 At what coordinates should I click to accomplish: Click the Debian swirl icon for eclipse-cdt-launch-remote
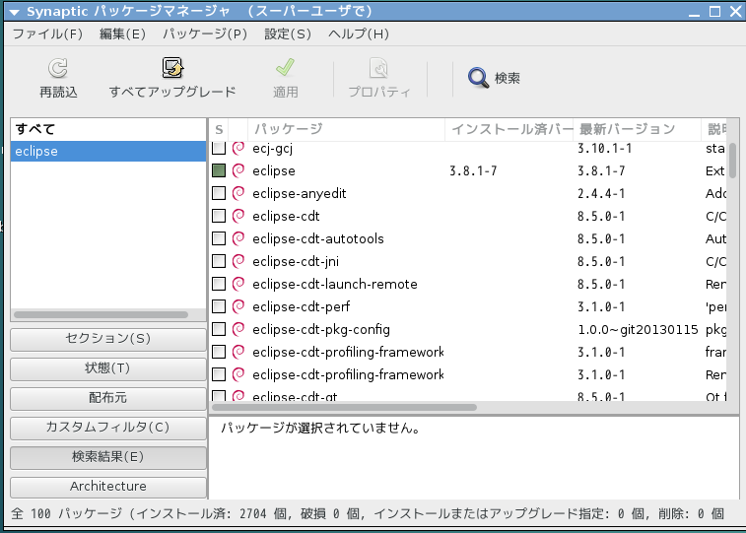click(238, 284)
